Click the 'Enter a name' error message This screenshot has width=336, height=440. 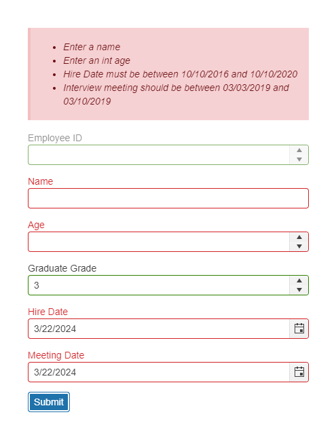92,47
